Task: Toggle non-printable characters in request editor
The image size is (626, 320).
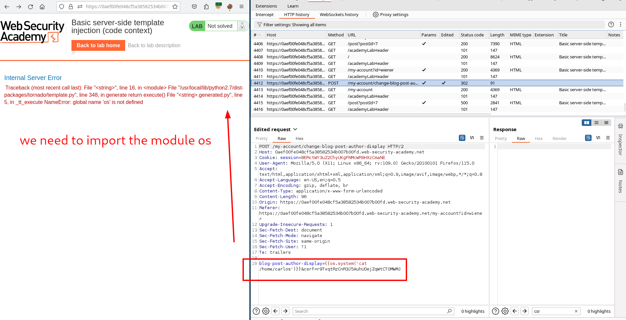Action: click(x=472, y=138)
